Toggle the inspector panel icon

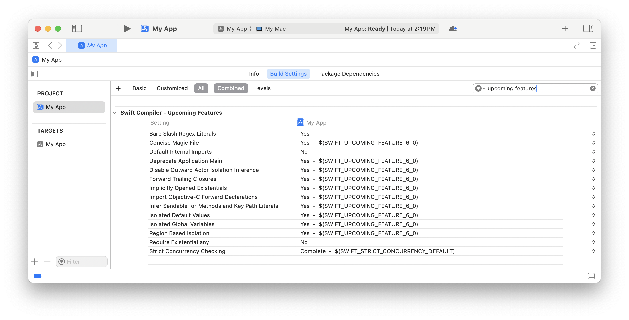[x=588, y=28]
